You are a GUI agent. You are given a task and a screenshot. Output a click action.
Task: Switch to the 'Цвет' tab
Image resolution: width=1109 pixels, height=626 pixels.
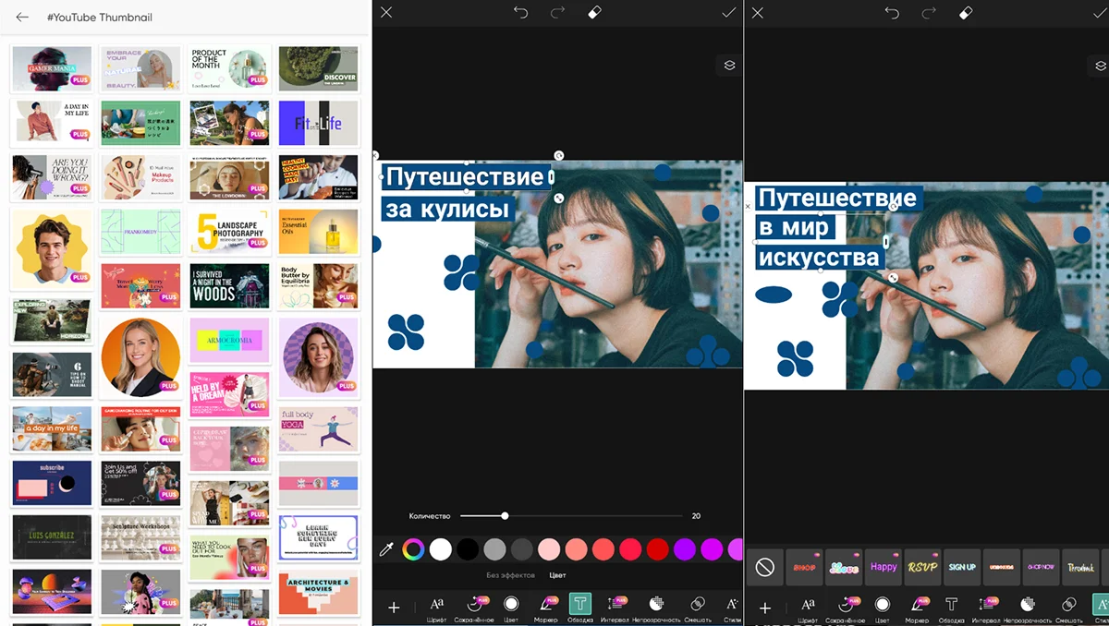pos(558,575)
